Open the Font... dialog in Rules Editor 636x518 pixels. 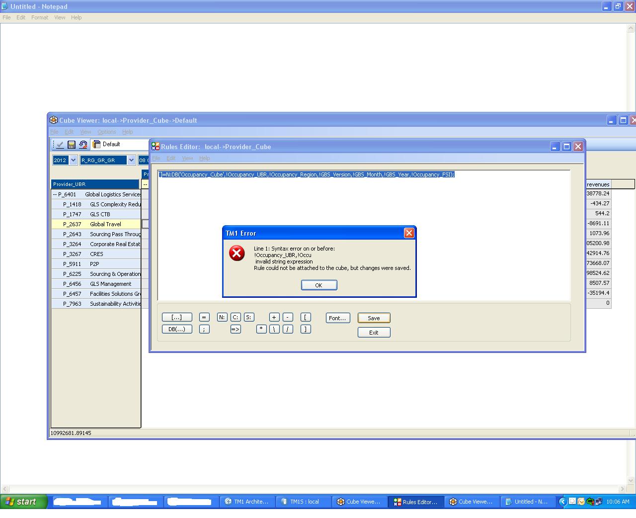click(338, 318)
